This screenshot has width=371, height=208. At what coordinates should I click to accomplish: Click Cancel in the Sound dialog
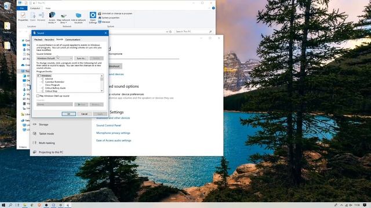click(84, 114)
